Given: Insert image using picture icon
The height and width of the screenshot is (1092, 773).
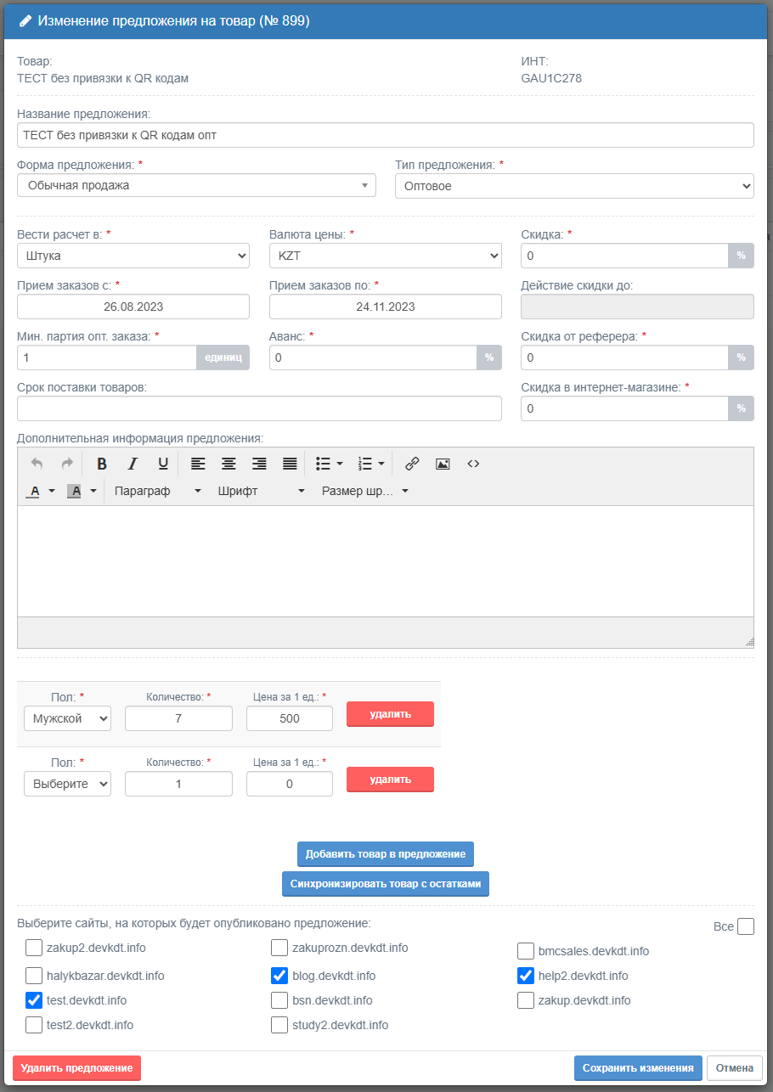Looking at the screenshot, I should pos(443,464).
